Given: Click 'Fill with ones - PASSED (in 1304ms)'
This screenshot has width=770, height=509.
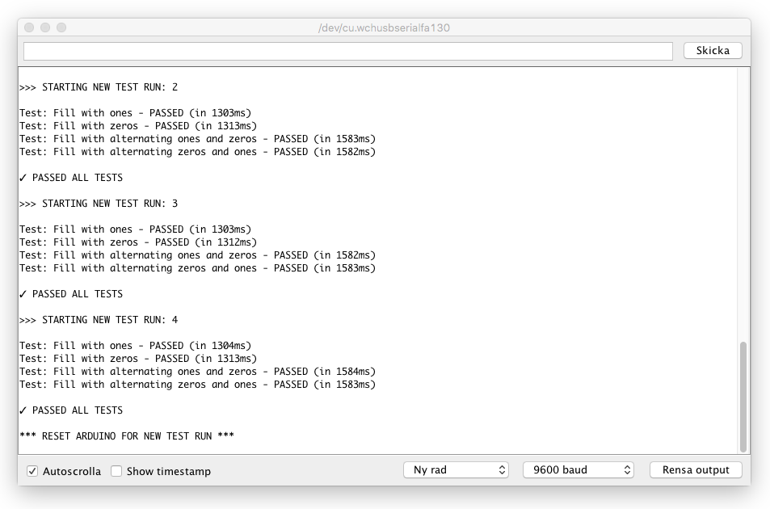Looking at the screenshot, I should point(152,346).
